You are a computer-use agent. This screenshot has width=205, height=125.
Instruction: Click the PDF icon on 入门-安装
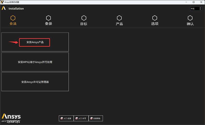pos(61,118)
